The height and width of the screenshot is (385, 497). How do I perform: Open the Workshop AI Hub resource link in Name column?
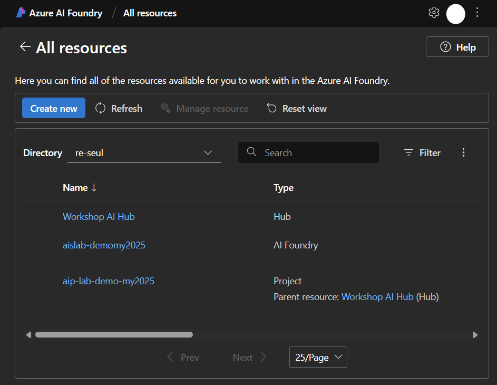[x=99, y=217]
